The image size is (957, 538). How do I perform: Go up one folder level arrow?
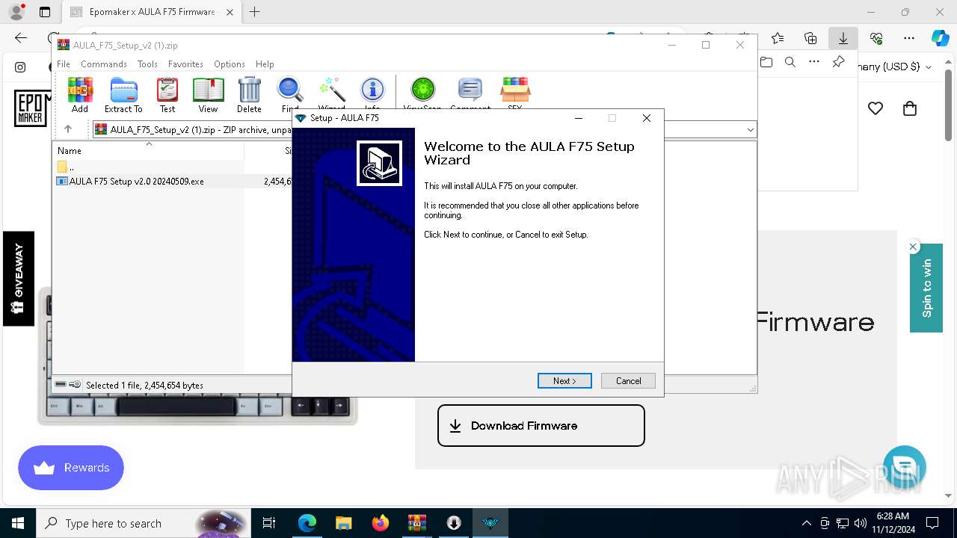(68, 129)
